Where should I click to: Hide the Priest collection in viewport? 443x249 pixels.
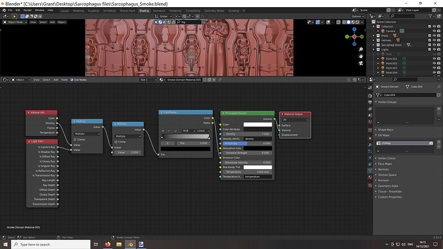434,36
